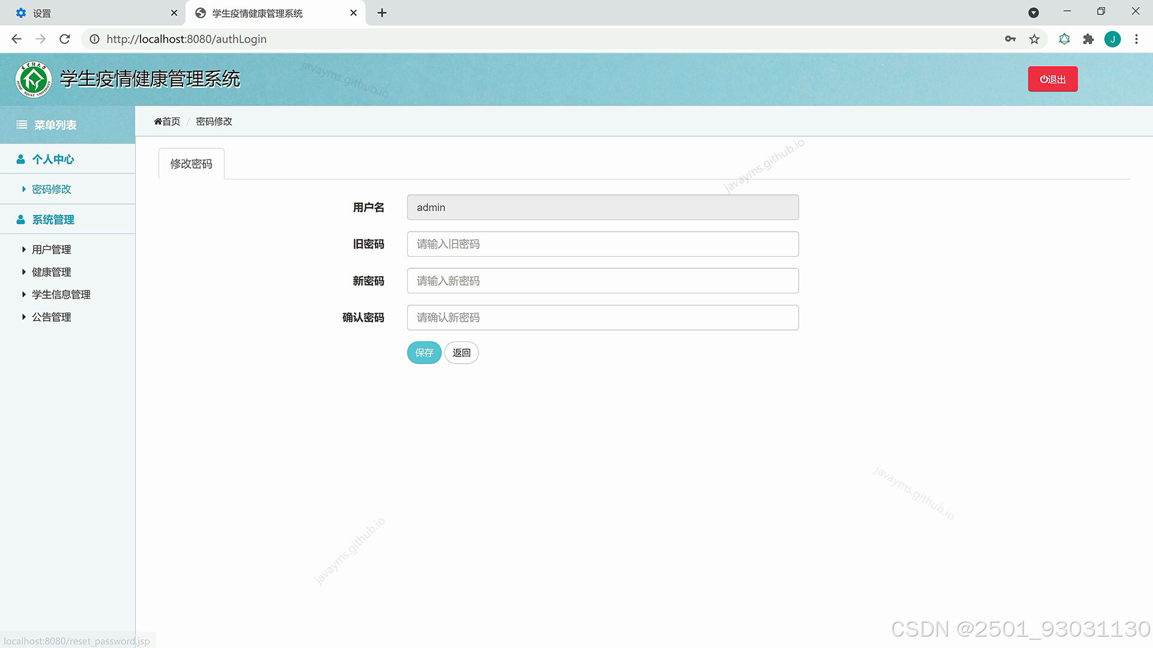Click the tab search dropdown icon
1153x648 pixels.
pos(1033,13)
